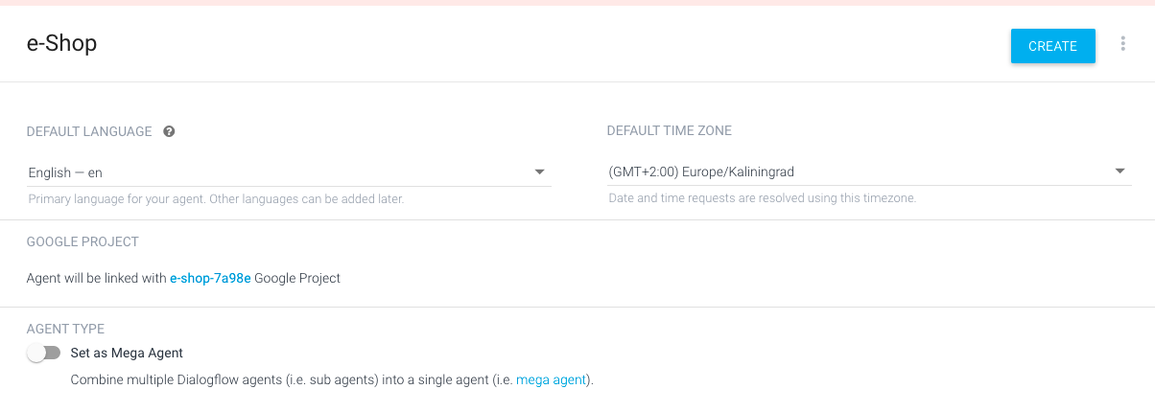Expand the default language dropdown arrow
The image size is (1155, 412).
540,172
